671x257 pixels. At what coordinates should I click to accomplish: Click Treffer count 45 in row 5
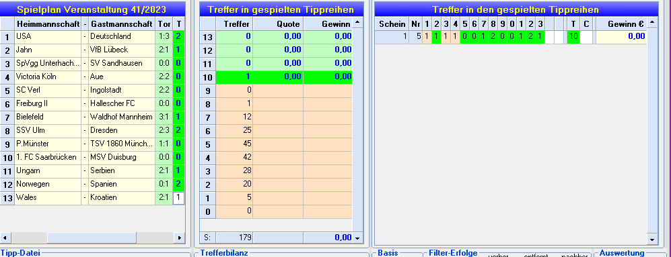point(234,144)
